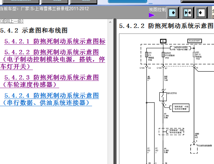Click the left pane scrollbar up arrow
Image resolution: width=214 pixels, height=164 pixels.
tap(110, 22)
